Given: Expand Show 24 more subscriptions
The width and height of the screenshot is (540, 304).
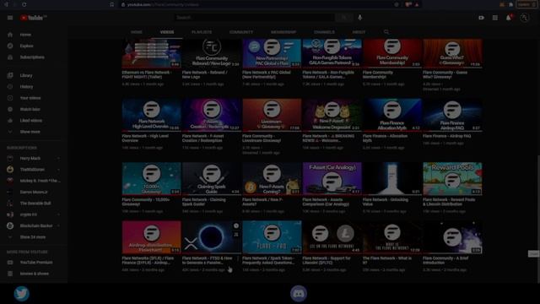Looking at the screenshot, I should coord(26,237).
